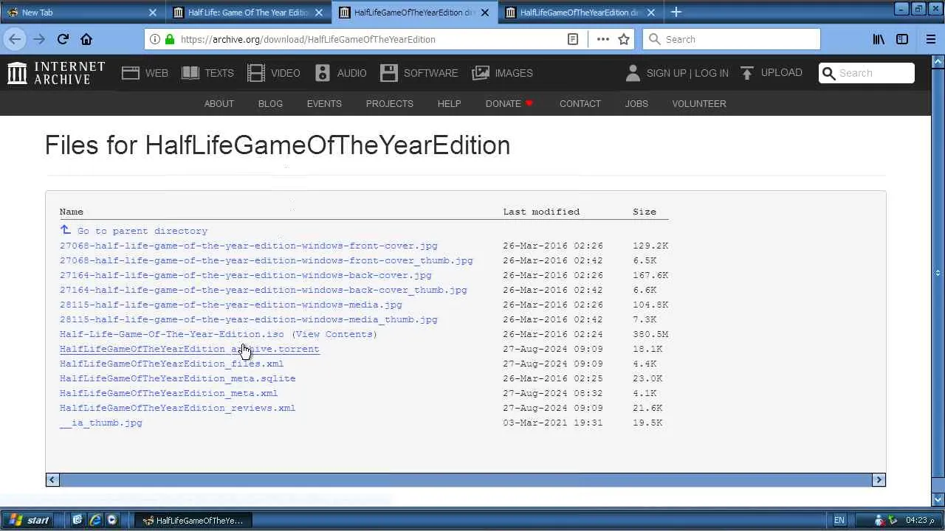Screen dimensions: 945x531
Task: Click the user account silhouette icon
Action: pyautogui.click(x=633, y=73)
